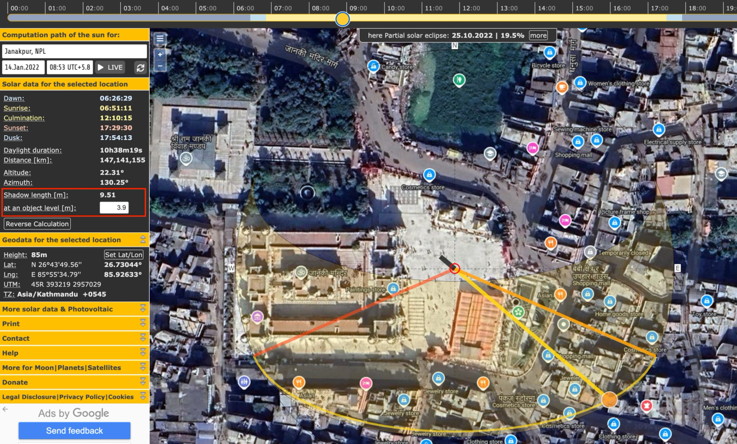Click the Home goods store pin
This screenshot has width=737, height=444.
click(x=610, y=301)
